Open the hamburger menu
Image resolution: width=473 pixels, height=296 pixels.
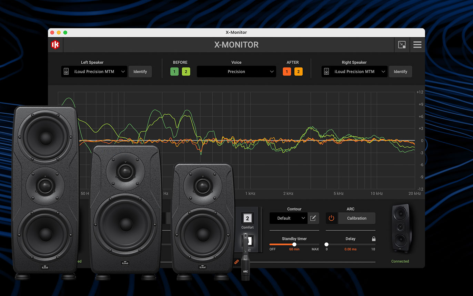[x=417, y=45]
